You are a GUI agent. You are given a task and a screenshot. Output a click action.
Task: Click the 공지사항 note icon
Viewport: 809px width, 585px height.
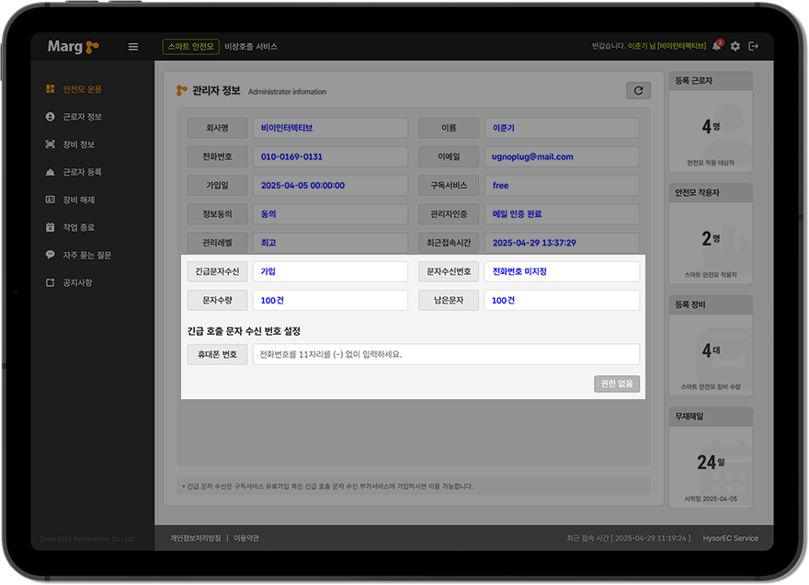[x=50, y=282]
